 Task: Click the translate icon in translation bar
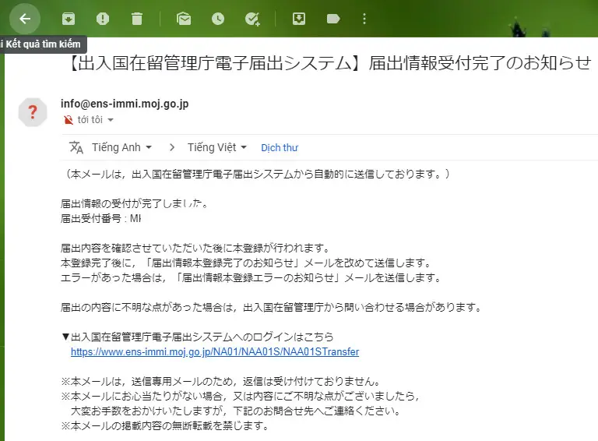76,147
